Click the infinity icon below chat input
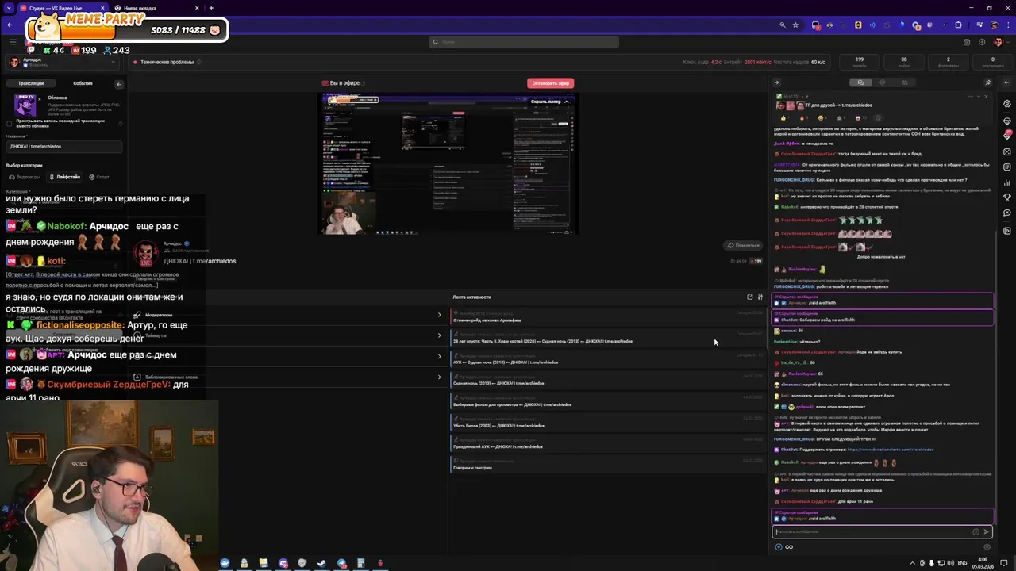Image resolution: width=1016 pixels, height=571 pixels. tap(788, 546)
